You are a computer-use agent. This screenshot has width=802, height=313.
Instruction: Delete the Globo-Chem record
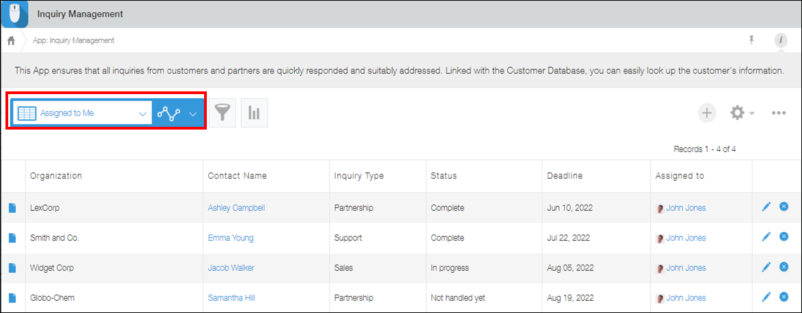[784, 297]
